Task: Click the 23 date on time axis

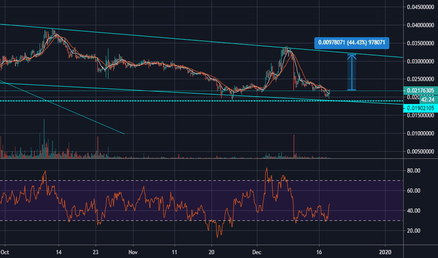Action: click(x=95, y=252)
